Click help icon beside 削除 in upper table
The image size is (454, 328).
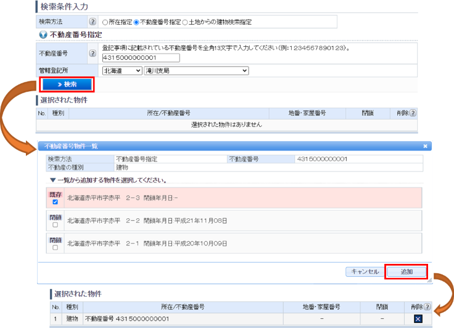(413, 113)
